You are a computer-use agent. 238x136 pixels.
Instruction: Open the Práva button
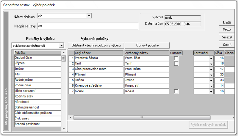click(x=227, y=30)
